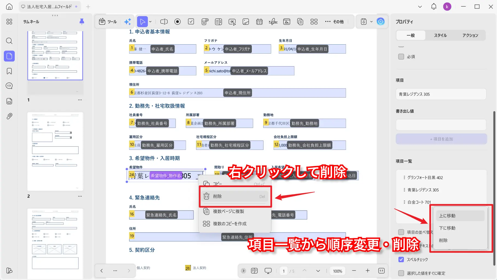Viewport: 497px width, 280px height.
Task: Open the pointer tool dropdown arrow
Action: point(150,22)
